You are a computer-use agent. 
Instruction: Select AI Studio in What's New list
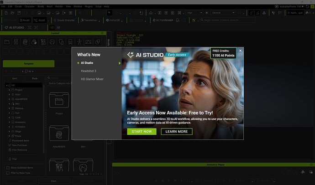[x=87, y=63]
